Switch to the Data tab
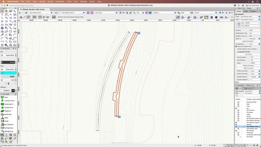The width and height of the screenshot is (261, 147). [246, 11]
